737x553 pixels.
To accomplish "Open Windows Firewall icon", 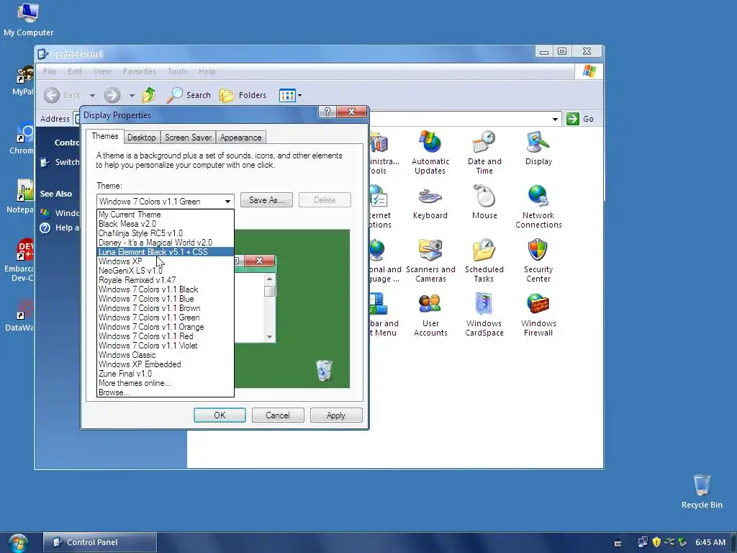I will 538,315.
